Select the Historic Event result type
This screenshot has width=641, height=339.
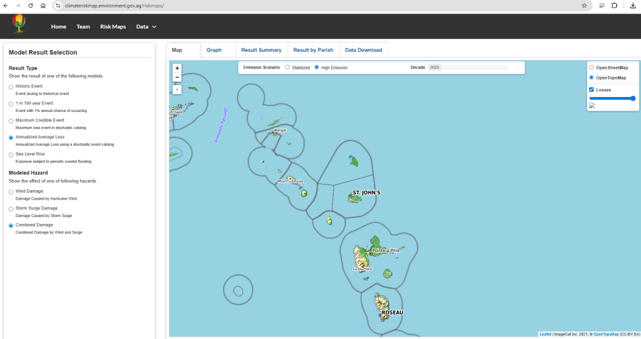point(11,86)
